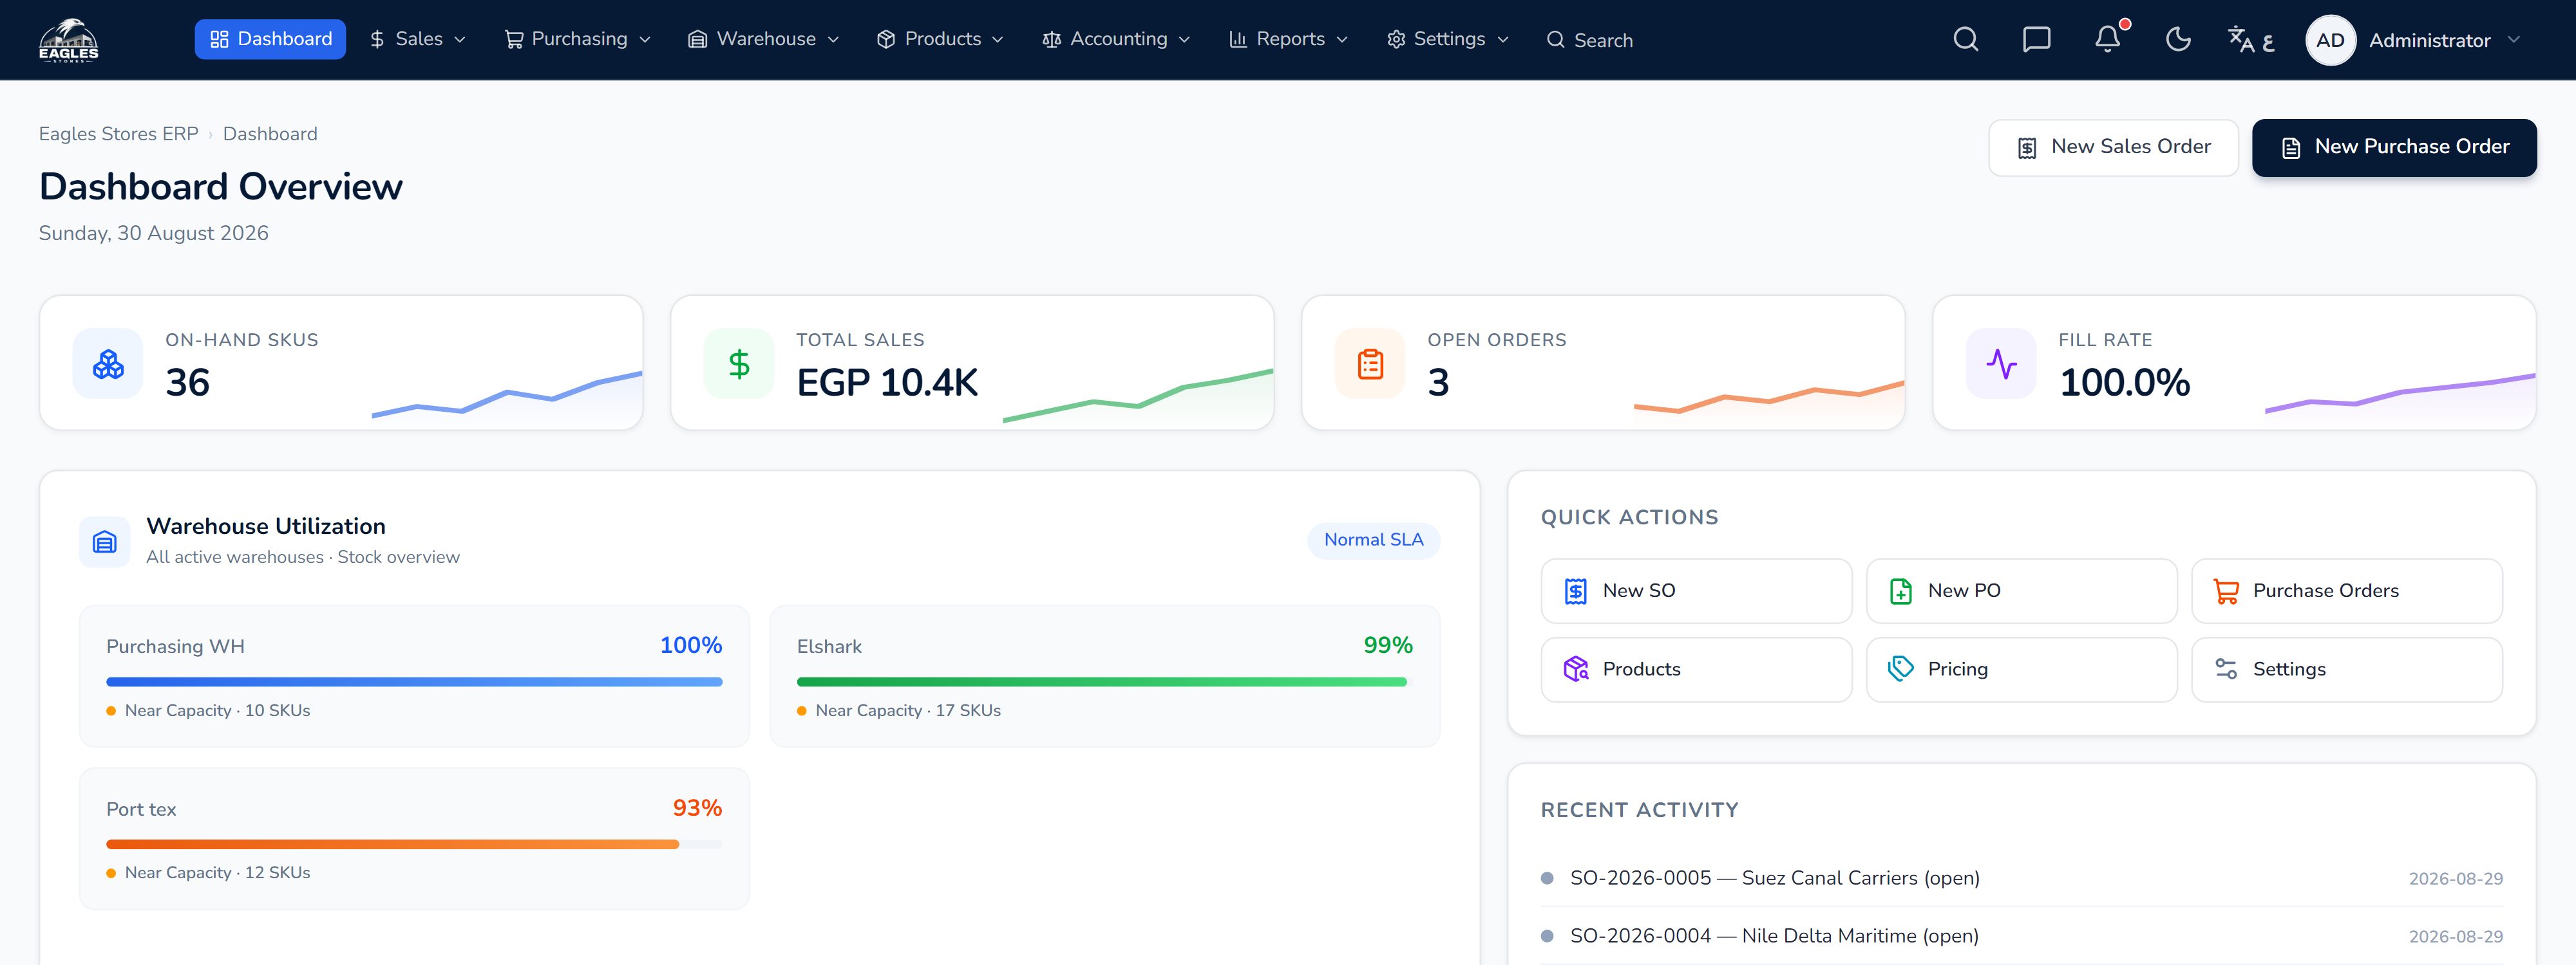Click the Open Orders value 3
This screenshot has height=965, width=2576.
click(x=1438, y=383)
